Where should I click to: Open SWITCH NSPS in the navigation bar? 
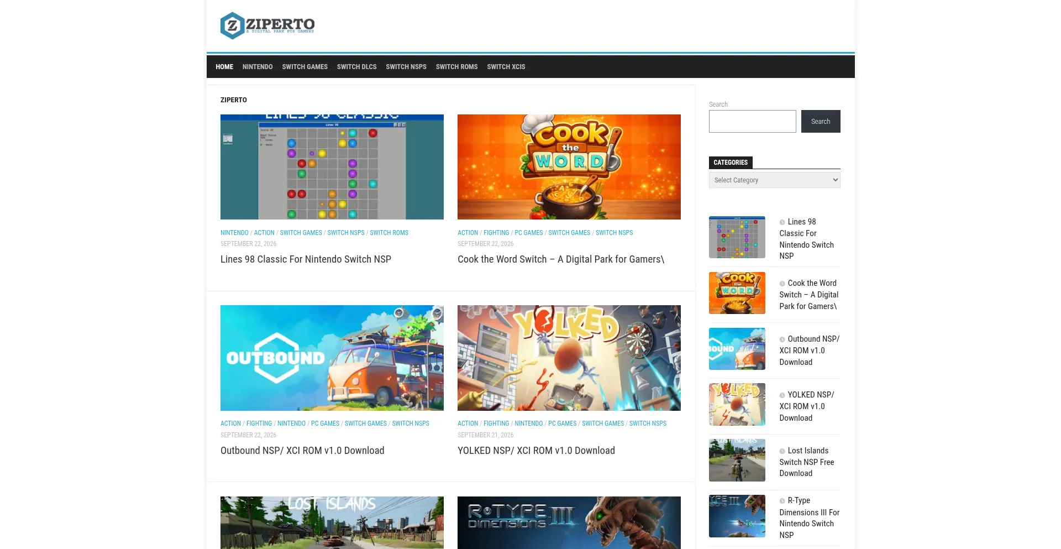[x=406, y=67]
